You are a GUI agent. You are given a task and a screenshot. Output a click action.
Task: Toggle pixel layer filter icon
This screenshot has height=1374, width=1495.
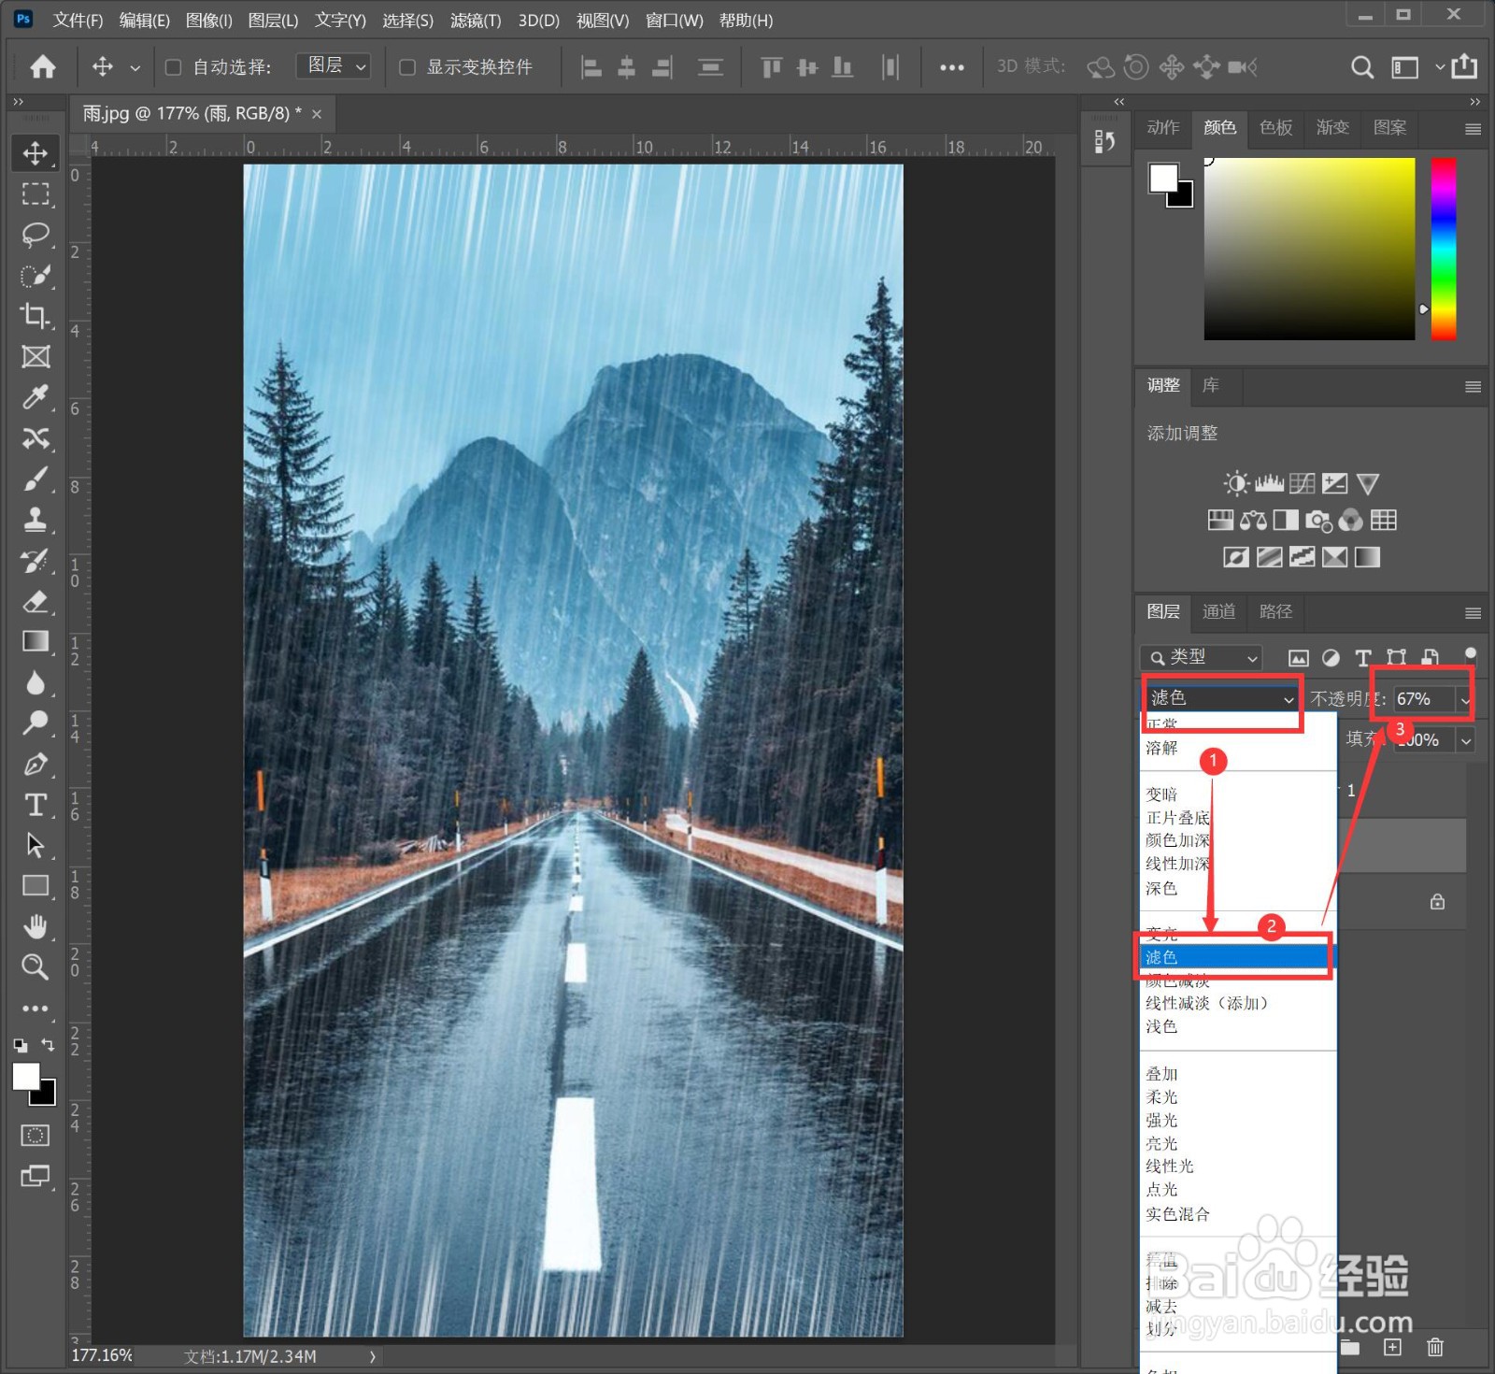pos(1299,658)
